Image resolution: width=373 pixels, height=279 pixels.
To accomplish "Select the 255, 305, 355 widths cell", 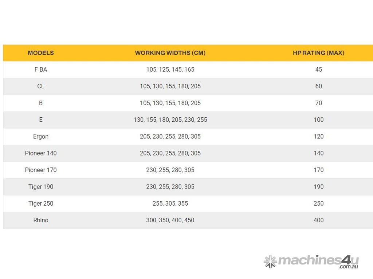I will pos(170,203).
